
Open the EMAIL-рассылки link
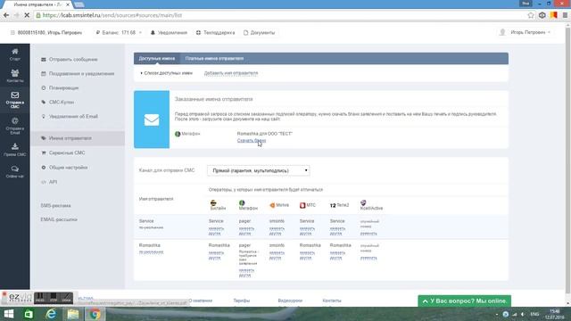coord(59,220)
